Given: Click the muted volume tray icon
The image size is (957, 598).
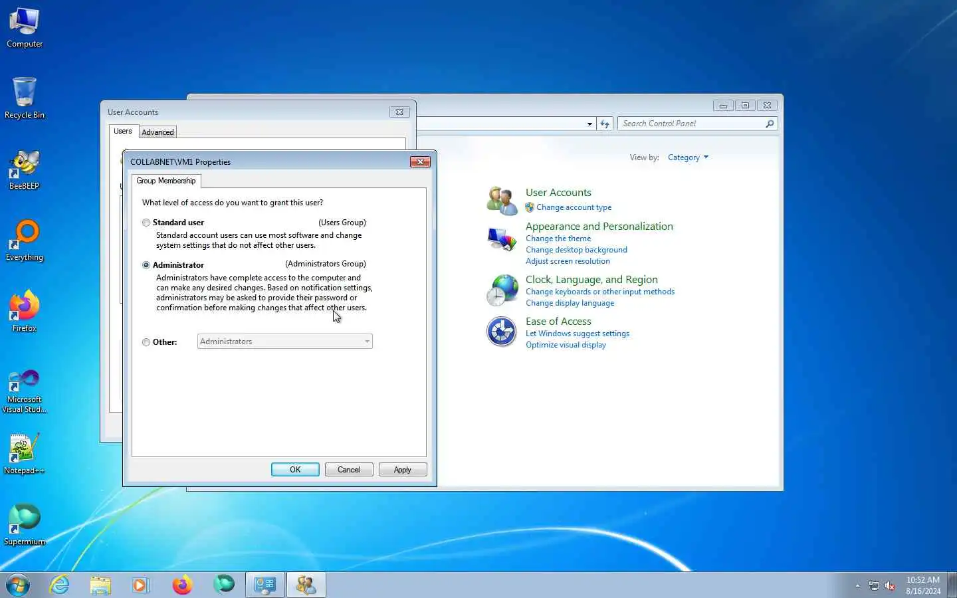Looking at the screenshot, I should pos(891,585).
